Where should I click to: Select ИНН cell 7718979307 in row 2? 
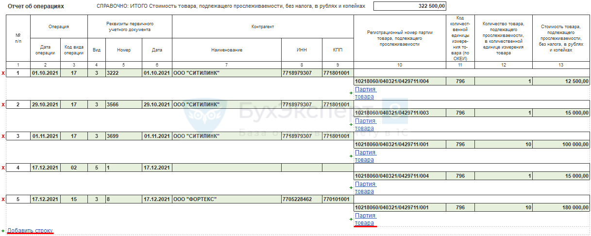[x=302, y=104]
